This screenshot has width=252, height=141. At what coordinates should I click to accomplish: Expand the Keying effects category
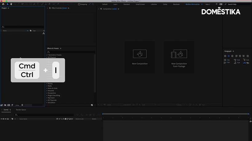(x=47, y=83)
